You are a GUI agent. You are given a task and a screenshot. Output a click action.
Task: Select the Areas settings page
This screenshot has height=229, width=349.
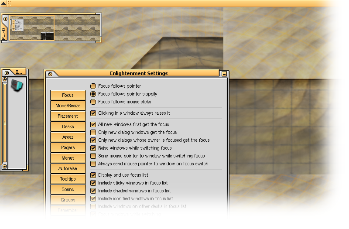point(68,137)
